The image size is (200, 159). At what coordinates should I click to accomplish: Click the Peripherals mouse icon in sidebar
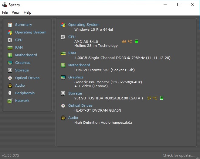point(10,93)
